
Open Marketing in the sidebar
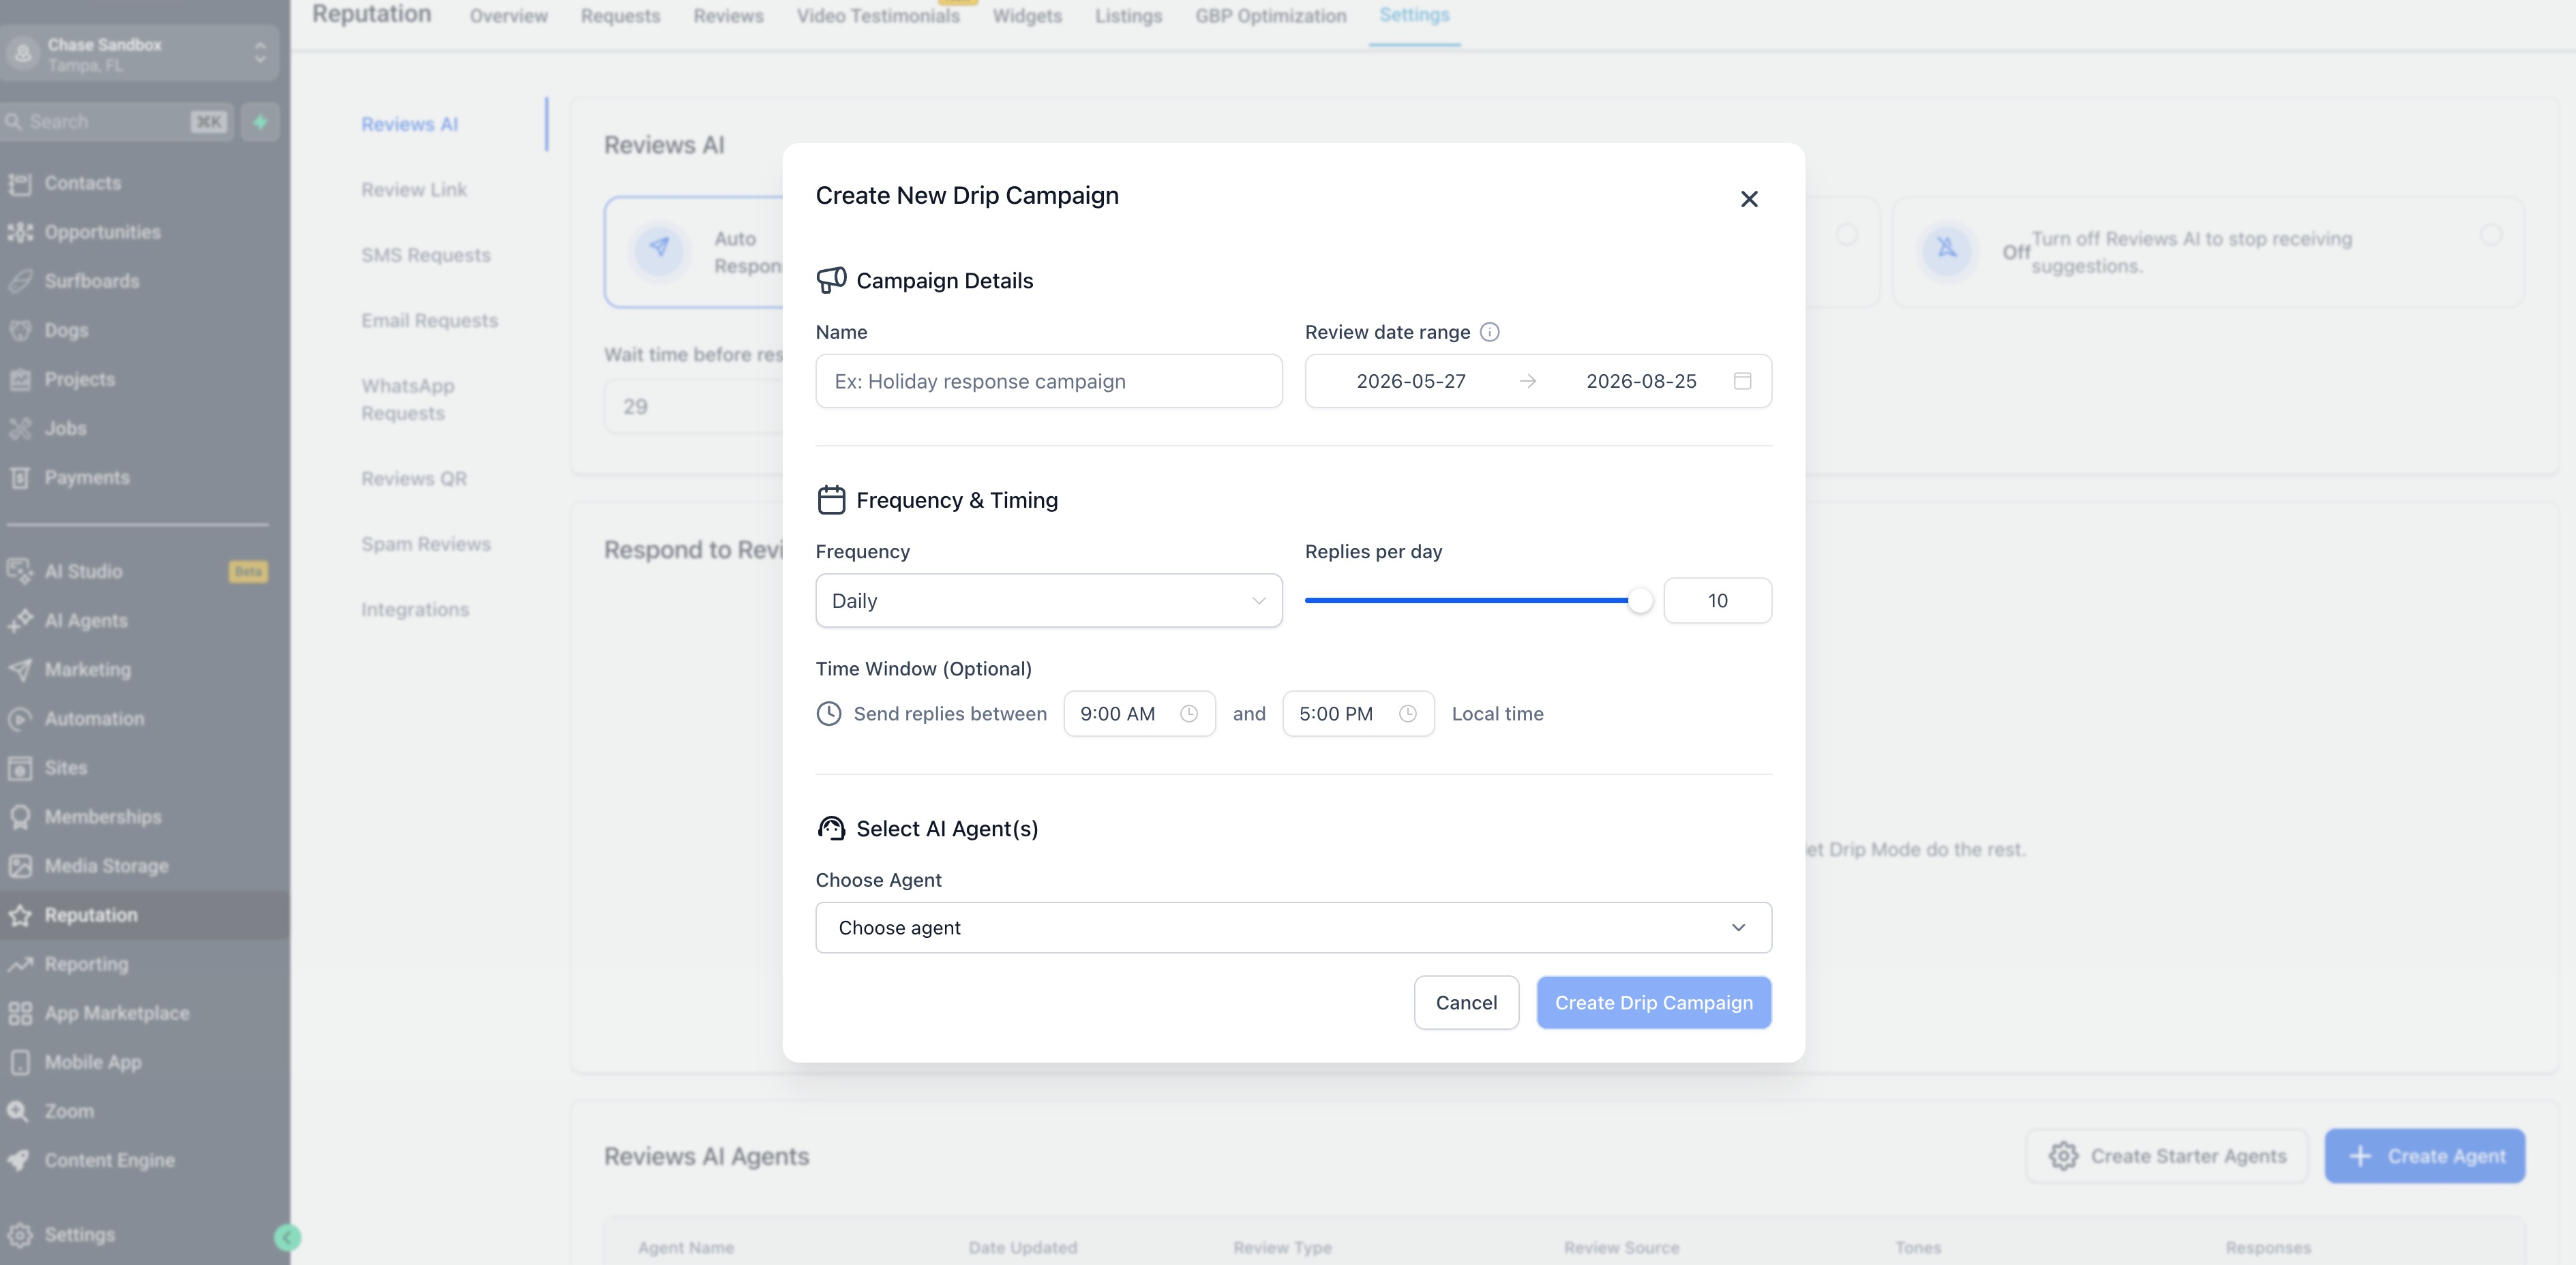88,670
